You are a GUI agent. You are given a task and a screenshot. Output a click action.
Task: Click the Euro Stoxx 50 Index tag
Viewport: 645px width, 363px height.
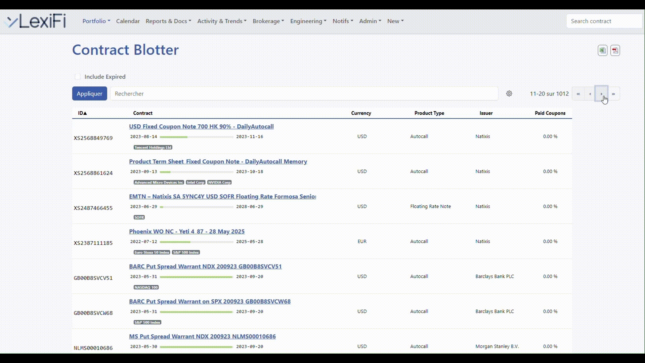152,252
